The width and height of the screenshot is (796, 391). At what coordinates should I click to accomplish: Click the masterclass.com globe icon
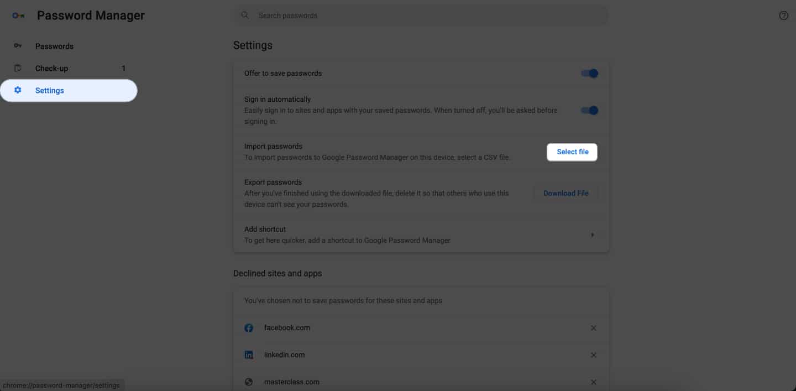[x=249, y=382]
